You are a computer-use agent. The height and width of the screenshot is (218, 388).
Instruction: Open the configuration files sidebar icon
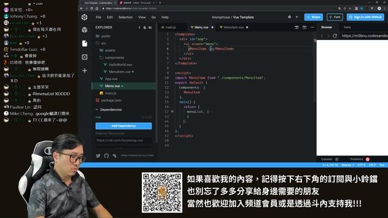85,57
